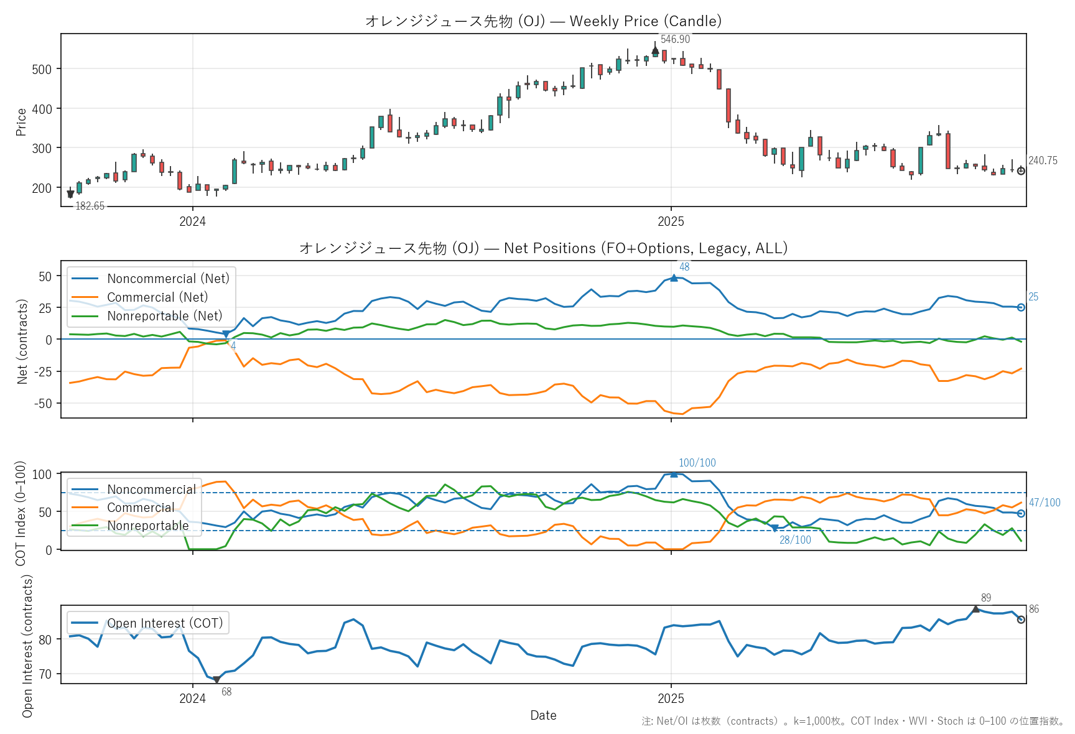Click the Open Interest peak marker at 89
This screenshot has width=1075, height=734.
tap(975, 609)
